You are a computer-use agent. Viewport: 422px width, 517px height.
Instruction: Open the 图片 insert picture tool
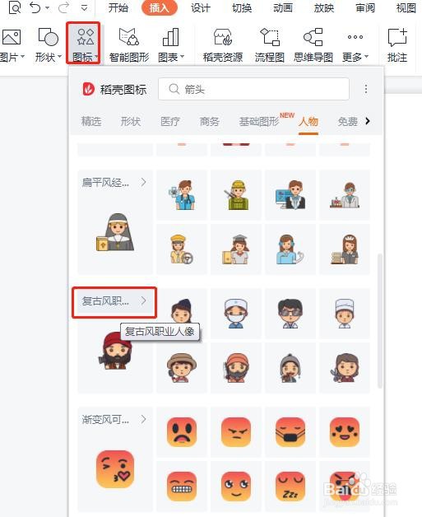[x=12, y=44]
